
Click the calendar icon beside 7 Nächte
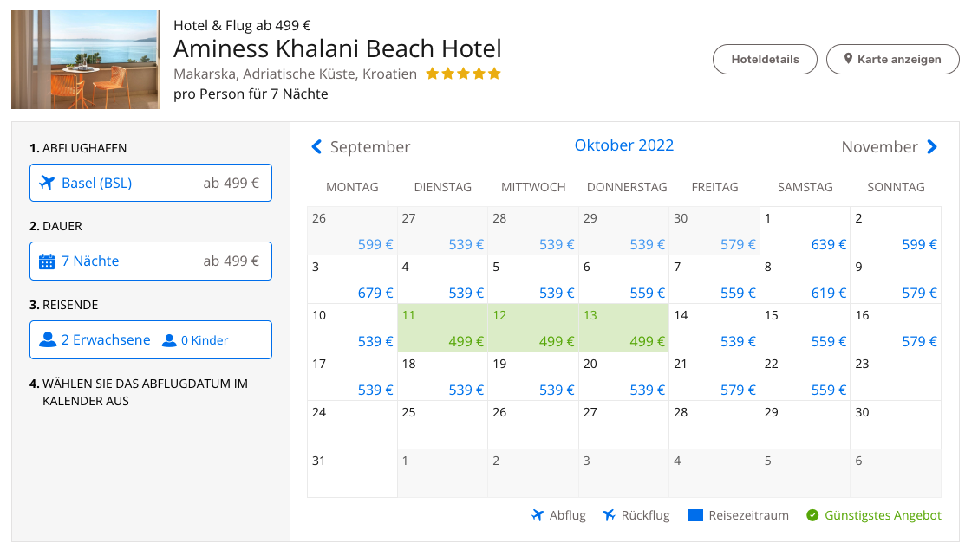pos(47,261)
